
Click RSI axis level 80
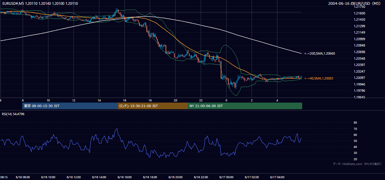[355, 123]
